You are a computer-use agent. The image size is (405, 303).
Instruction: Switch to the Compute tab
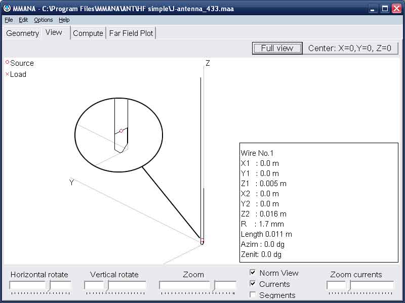click(x=88, y=33)
